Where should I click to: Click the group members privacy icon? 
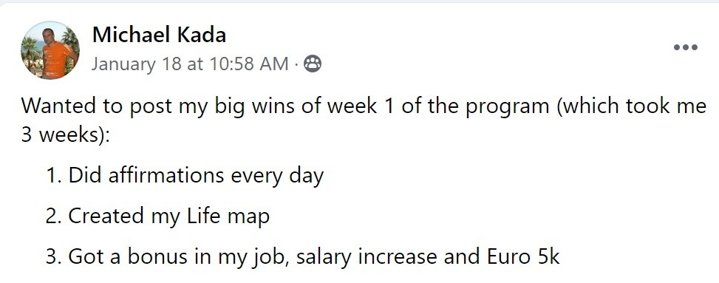[313, 64]
